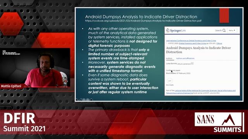Click the Mattia Epifani name label

point(11,86)
